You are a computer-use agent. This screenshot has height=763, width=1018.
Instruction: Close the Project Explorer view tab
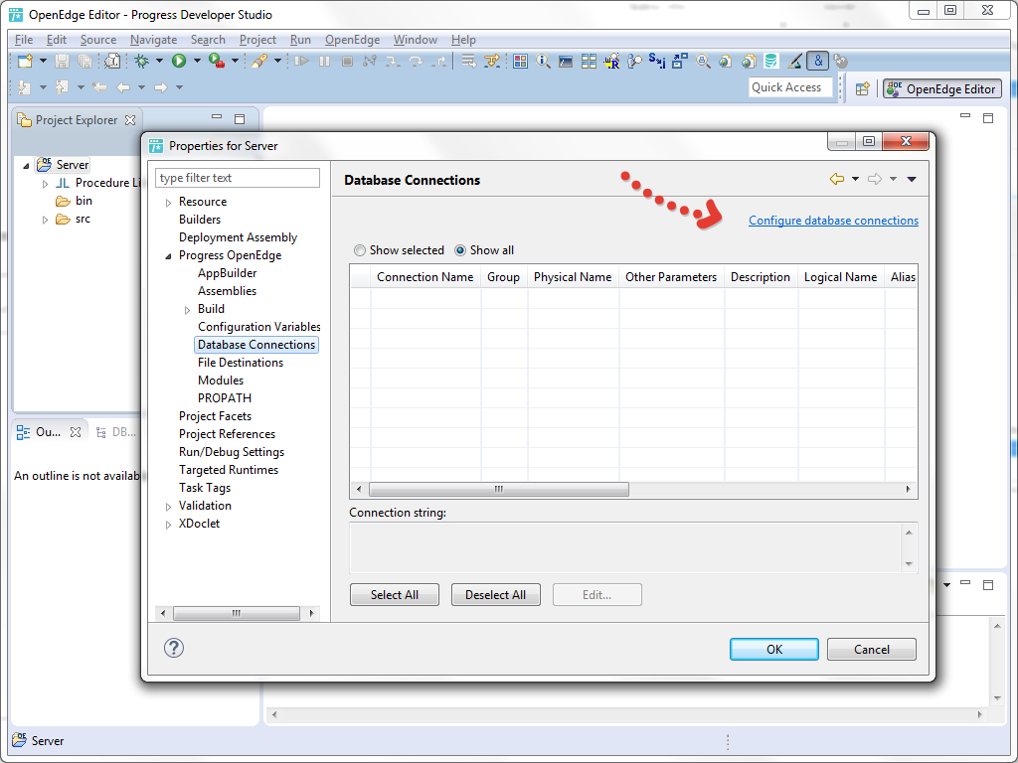130,120
